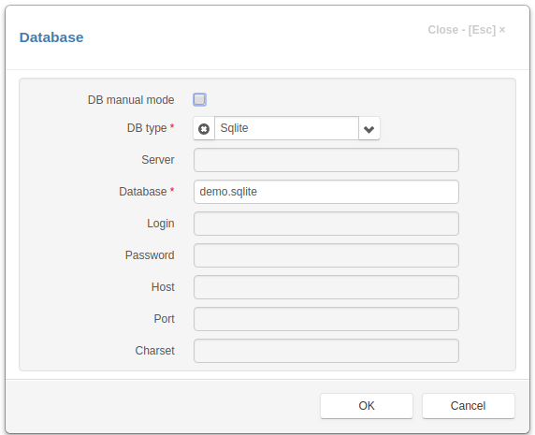Select the Sqlite DB type field

286,128
